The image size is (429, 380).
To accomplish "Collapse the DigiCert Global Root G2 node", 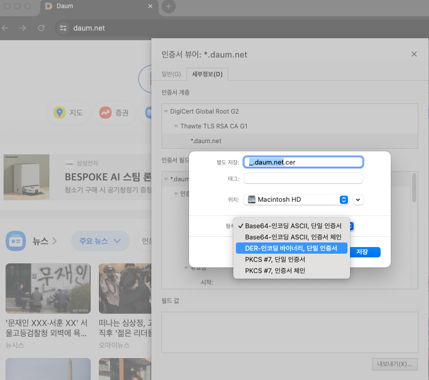I will coord(166,112).
